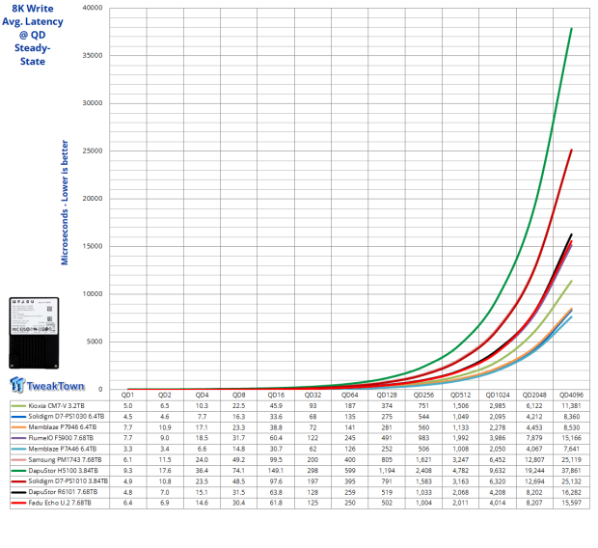Click the 10000 y-axis label

93,294
